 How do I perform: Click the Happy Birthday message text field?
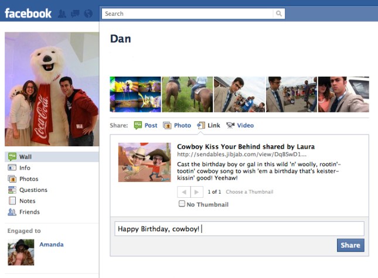coord(237,229)
